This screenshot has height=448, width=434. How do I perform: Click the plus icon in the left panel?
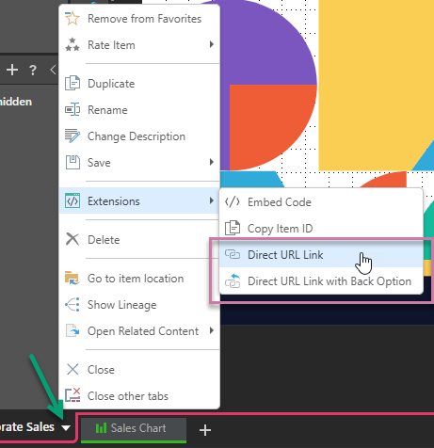[12, 70]
